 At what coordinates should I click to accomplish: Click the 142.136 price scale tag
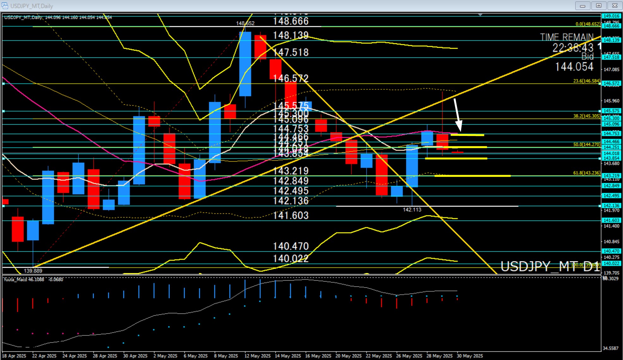click(x=612, y=206)
